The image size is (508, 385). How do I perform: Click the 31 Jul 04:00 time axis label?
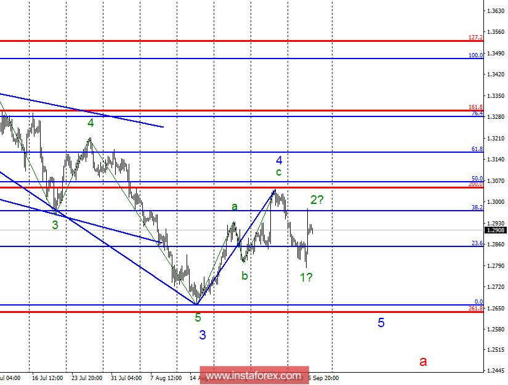coord(126,378)
